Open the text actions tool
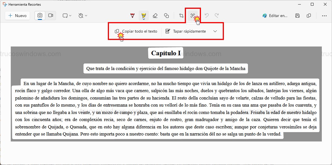Image resolution: width=332 pixels, height=165 pixels. click(193, 16)
